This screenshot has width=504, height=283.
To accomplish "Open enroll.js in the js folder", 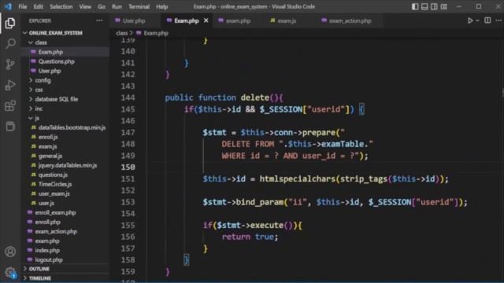I will coord(48,137).
